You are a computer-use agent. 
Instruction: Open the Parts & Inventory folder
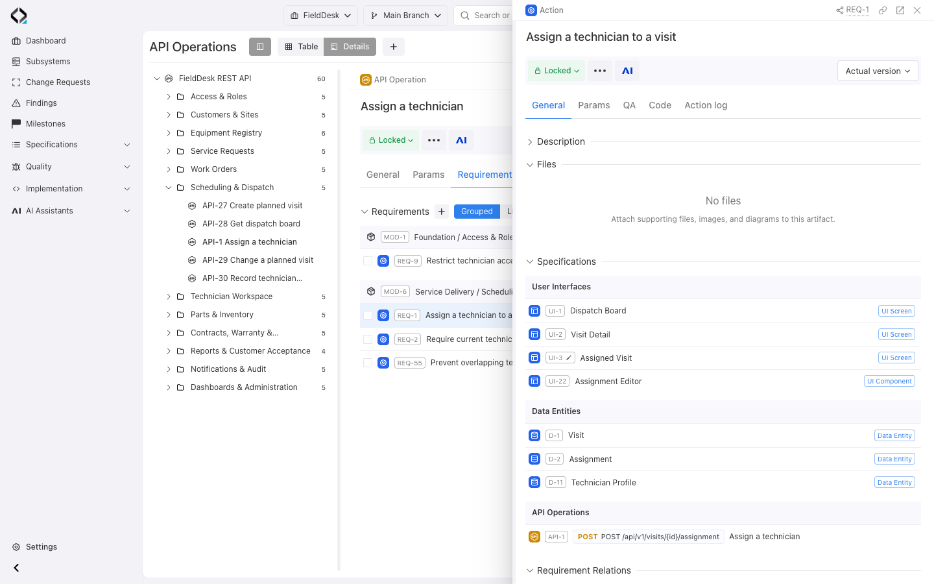[222, 315]
